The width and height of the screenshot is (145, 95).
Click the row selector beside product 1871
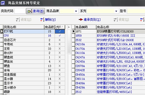point(74,31)
